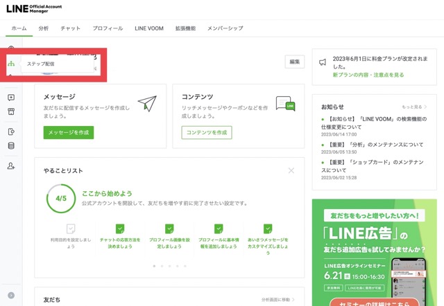This screenshot has width=444, height=306.
Task: Open 新プランの内容・注意点を見る link
Action: 368,75
